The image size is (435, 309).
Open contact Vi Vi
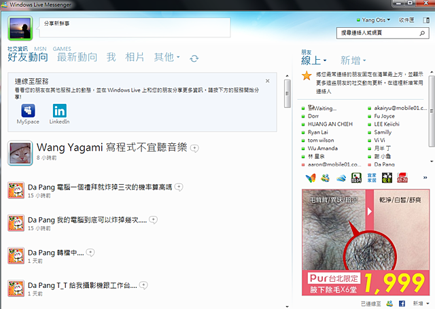379,140
